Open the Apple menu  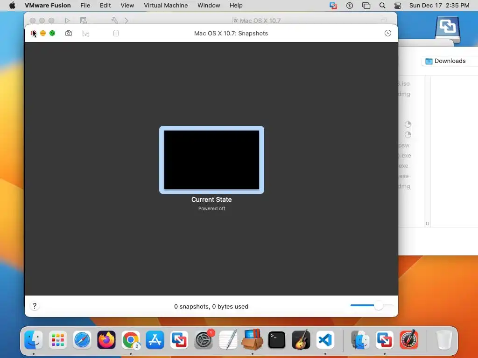[12, 6]
